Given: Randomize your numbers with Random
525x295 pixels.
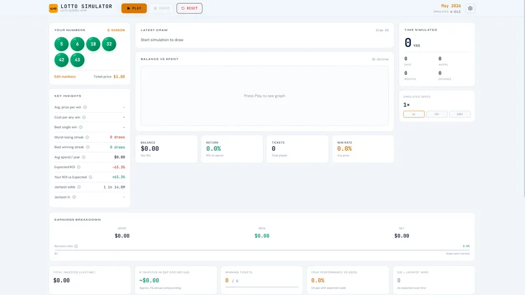Looking at the screenshot, I should pos(116,30).
